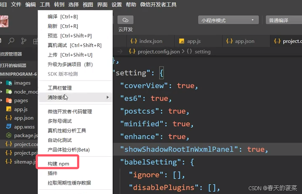The image size is (302, 194).
Task: Select 工具栏管理 menu entry
Action: 75,88
